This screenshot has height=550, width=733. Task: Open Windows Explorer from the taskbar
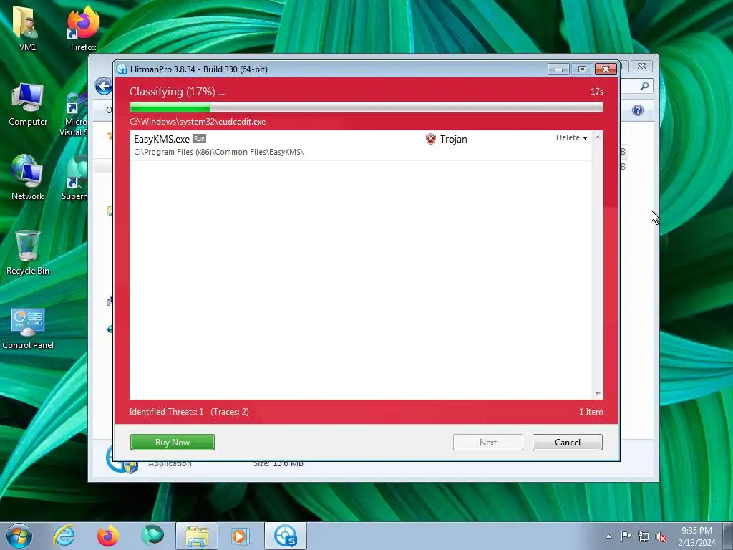click(x=197, y=536)
